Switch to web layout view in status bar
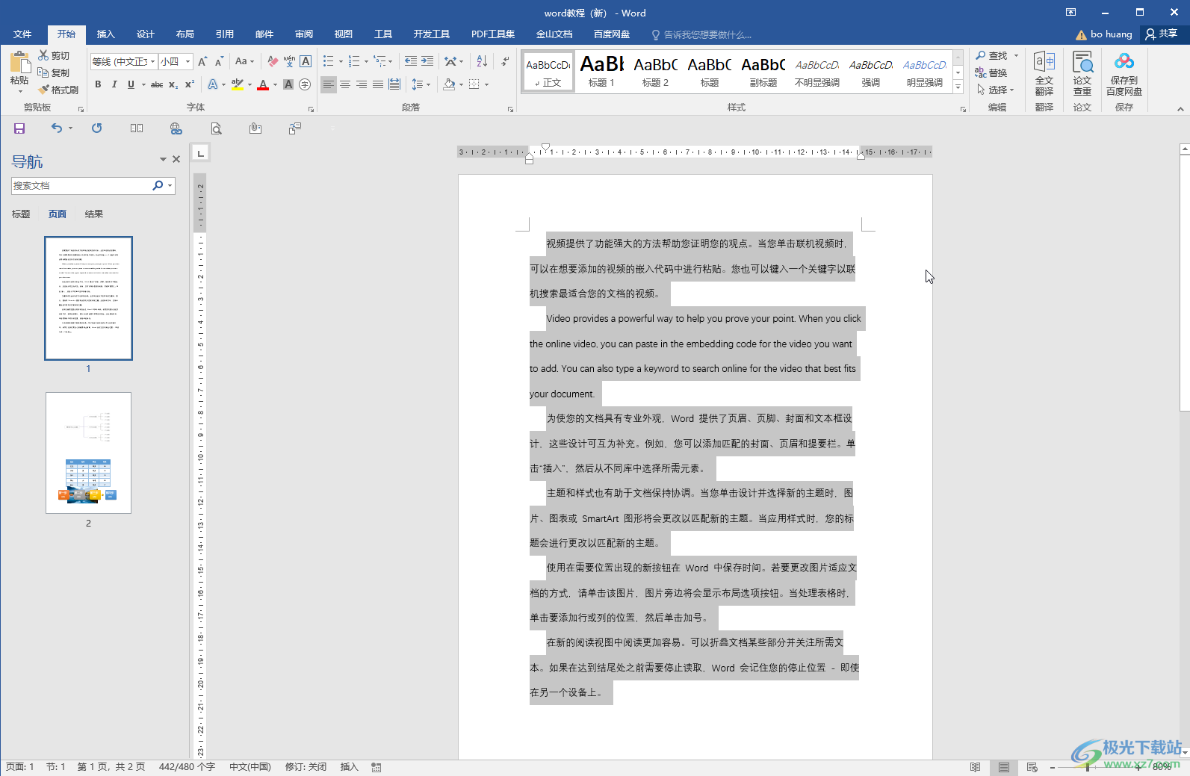 click(1032, 767)
